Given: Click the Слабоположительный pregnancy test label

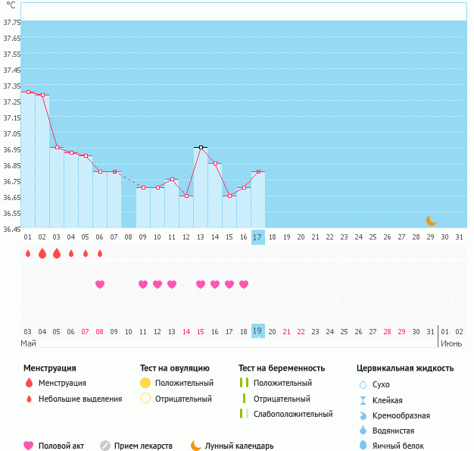Looking at the screenshot, I should click(293, 414).
